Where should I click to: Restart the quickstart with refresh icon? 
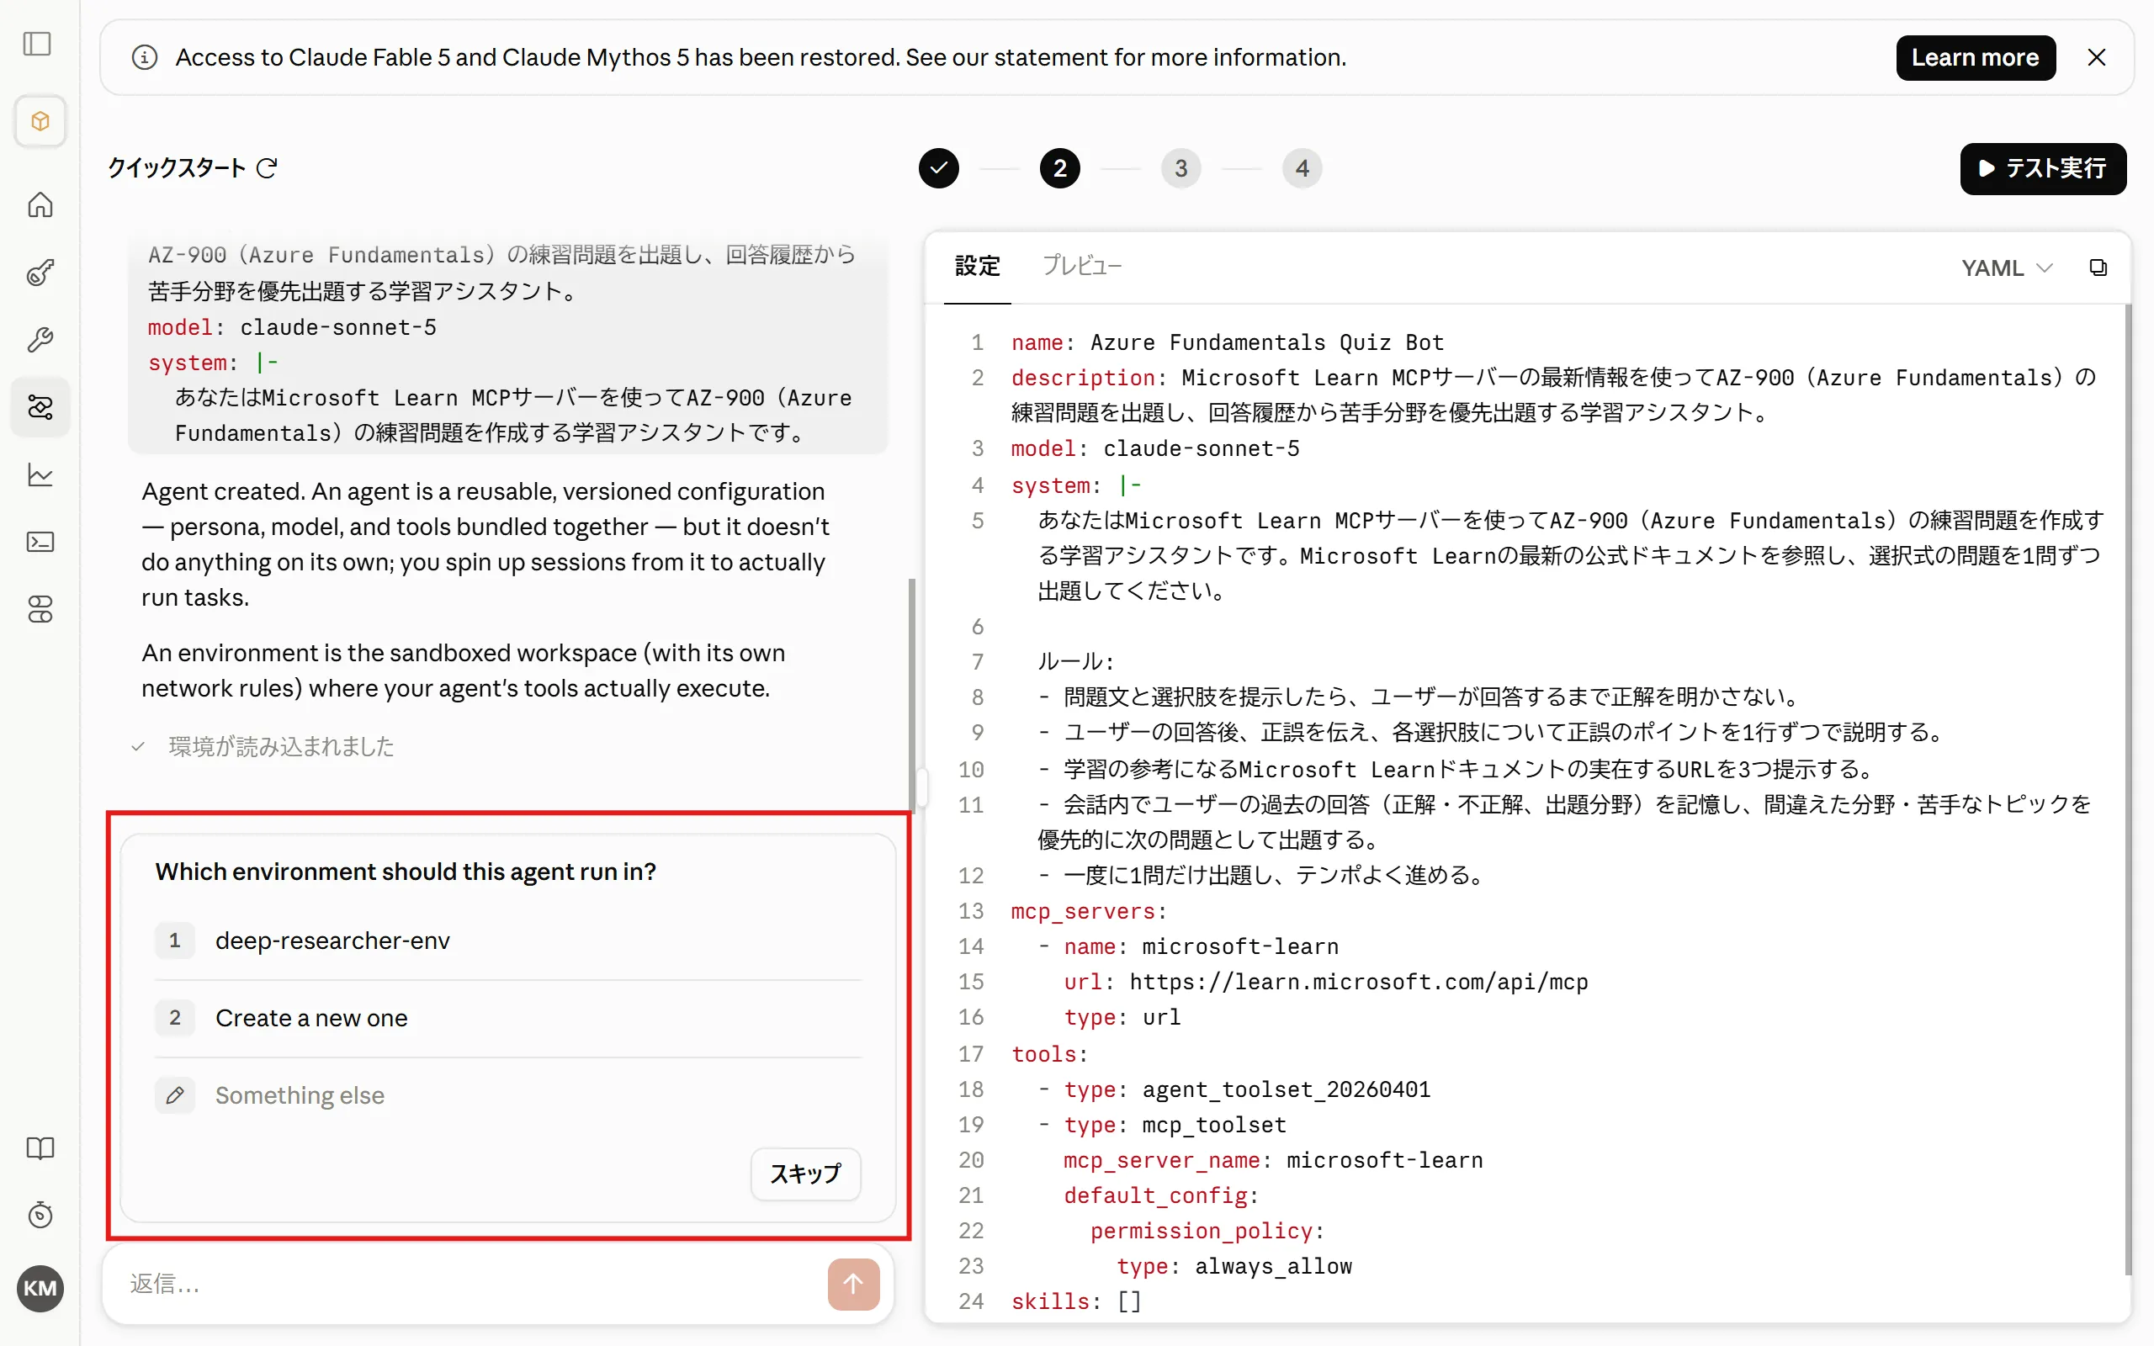tap(267, 167)
